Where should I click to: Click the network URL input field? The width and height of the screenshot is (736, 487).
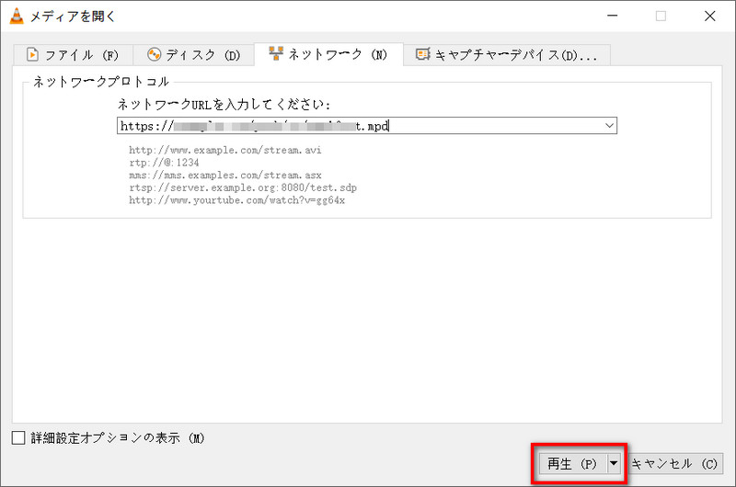(366, 126)
